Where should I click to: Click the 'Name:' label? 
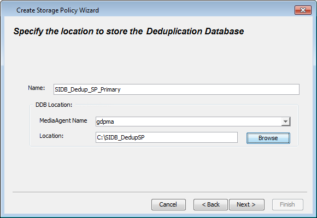point(37,88)
